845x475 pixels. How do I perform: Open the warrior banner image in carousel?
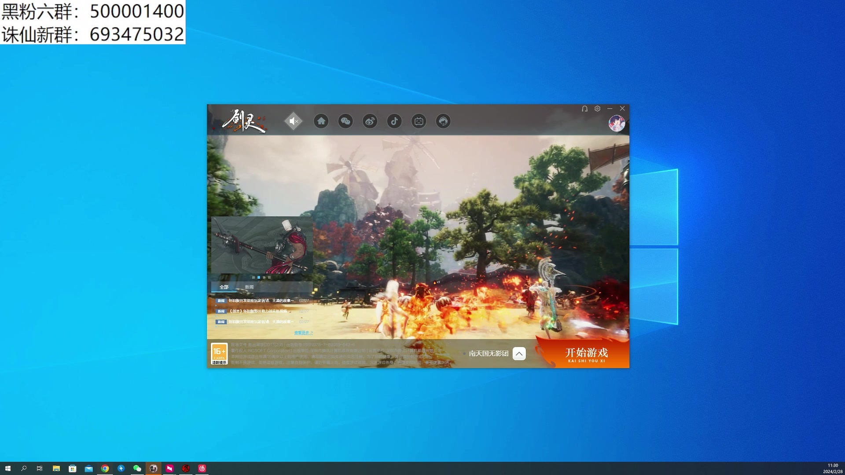[x=262, y=245]
